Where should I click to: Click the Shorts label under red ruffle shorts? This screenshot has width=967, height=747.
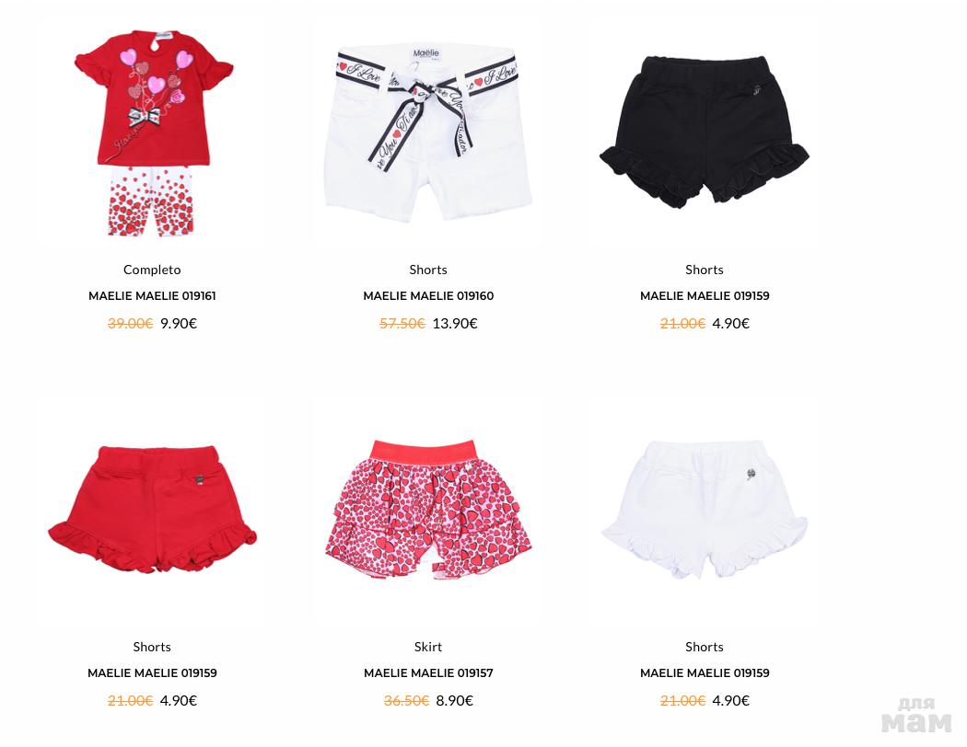click(152, 647)
